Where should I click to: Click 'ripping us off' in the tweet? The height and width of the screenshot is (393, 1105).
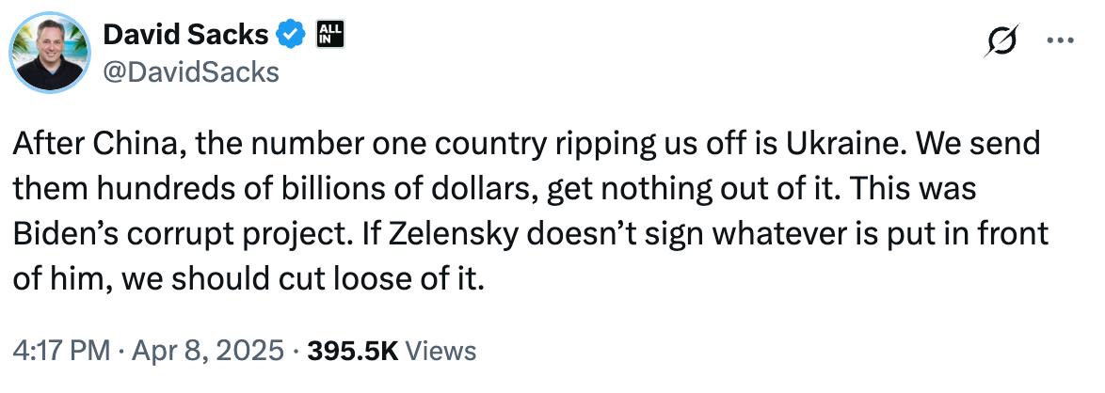pyautogui.click(x=623, y=147)
